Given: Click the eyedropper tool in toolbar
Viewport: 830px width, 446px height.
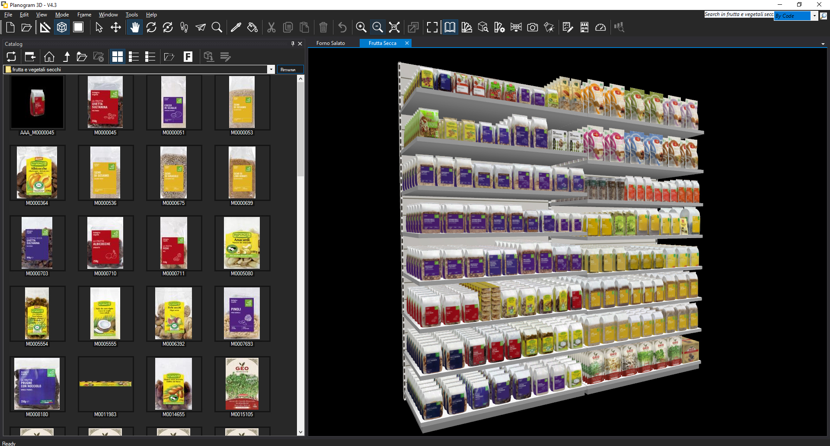Looking at the screenshot, I should 236,28.
